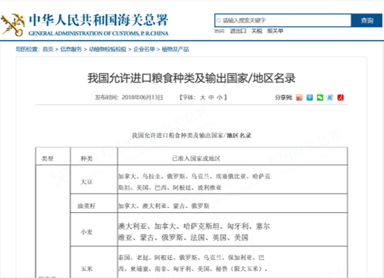
Task: Share via the light-blue icon beside the WeChat icon
Action: [330, 97]
